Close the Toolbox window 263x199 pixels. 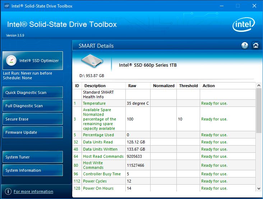(x=254, y=6)
